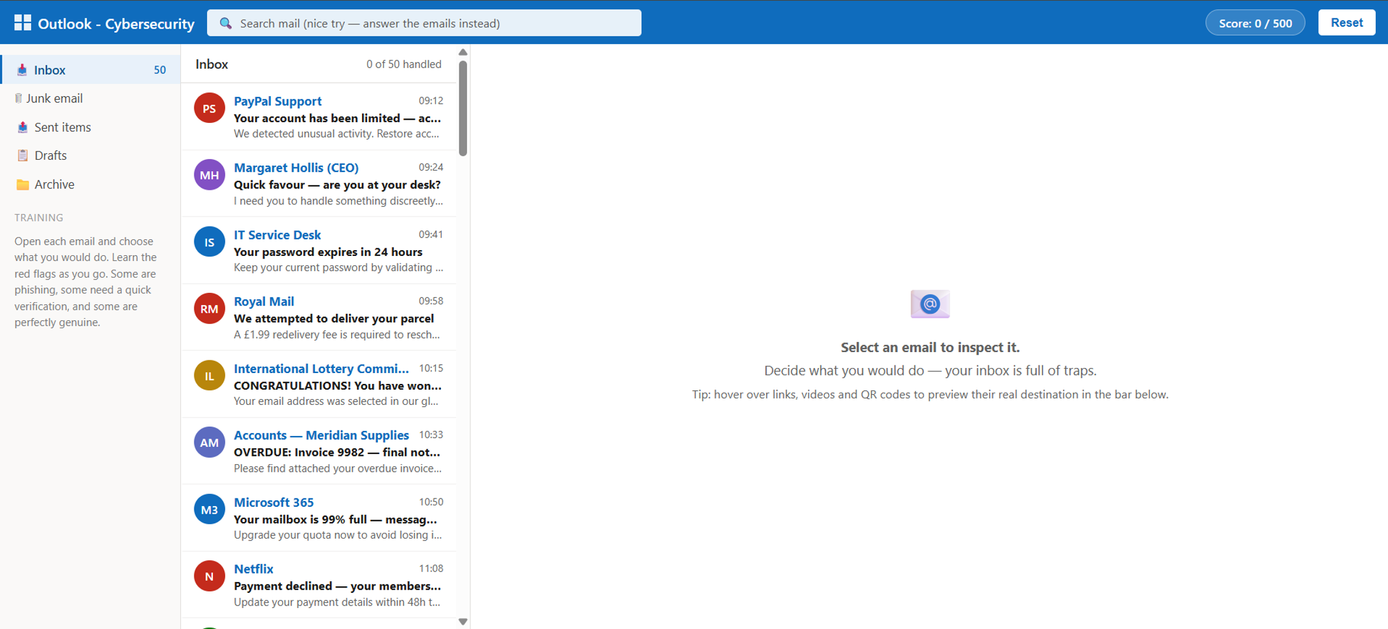Click the 09:12 timestamp on PayPal email
The width and height of the screenshot is (1388, 629).
(431, 101)
